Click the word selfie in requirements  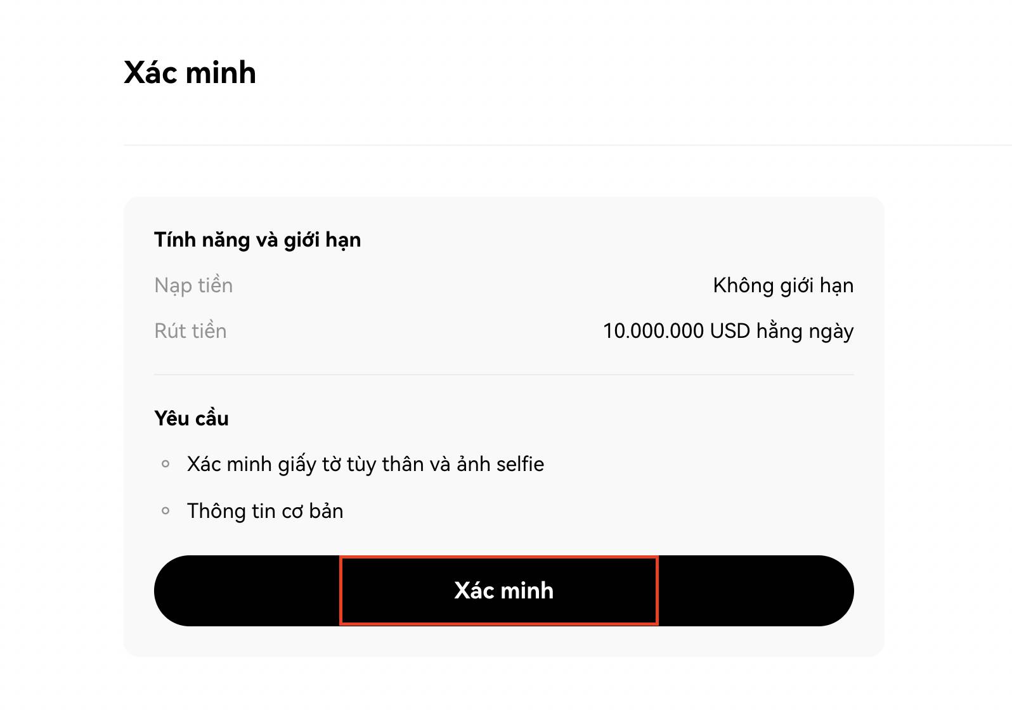520,464
